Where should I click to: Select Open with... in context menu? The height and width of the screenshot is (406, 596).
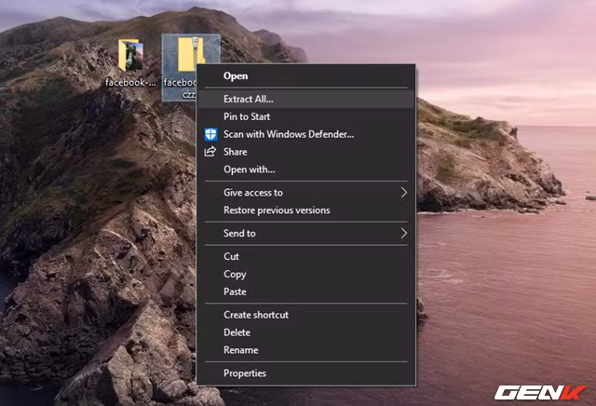tap(250, 169)
